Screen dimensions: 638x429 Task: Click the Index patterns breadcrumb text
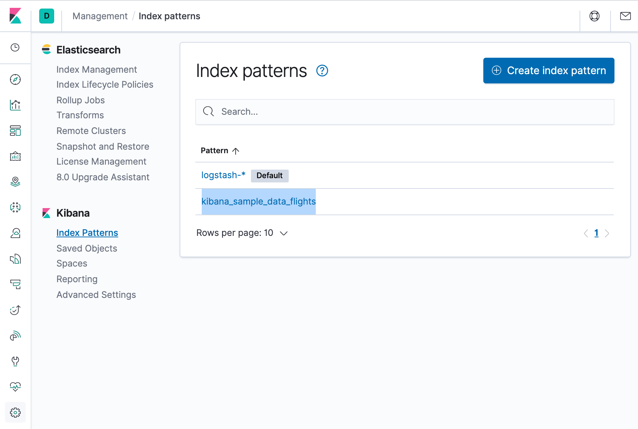click(x=169, y=16)
